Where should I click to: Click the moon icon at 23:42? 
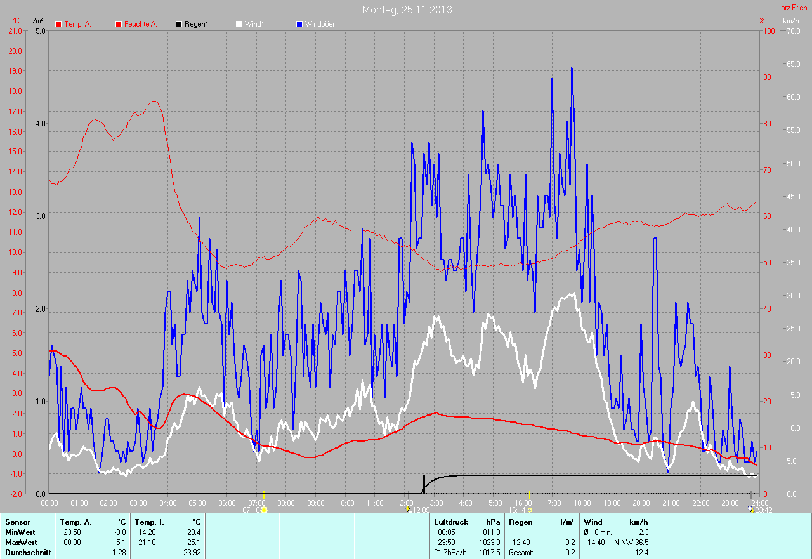752,510
